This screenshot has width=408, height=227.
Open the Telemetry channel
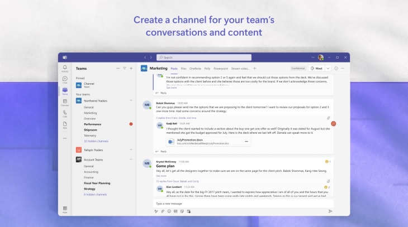click(x=90, y=136)
